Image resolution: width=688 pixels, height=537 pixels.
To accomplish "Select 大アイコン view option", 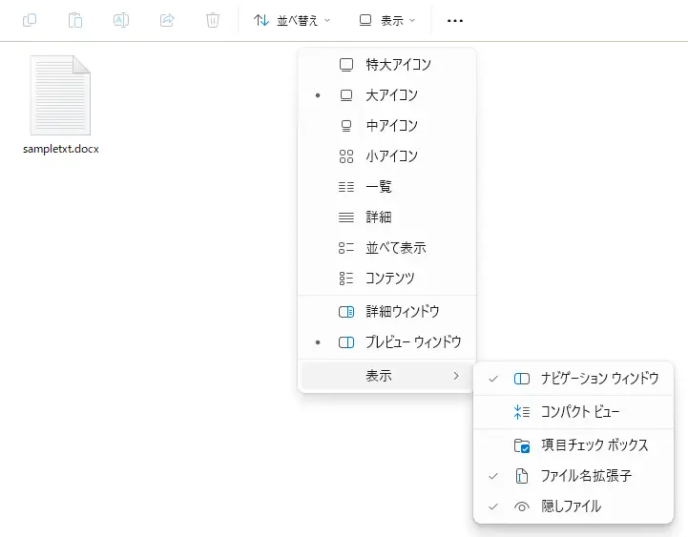I will [x=386, y=95].
